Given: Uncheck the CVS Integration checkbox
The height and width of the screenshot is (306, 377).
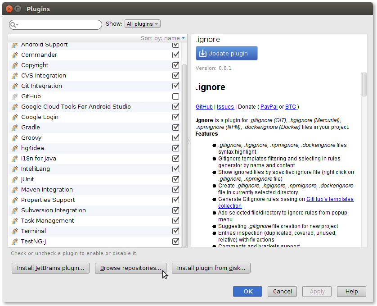Looking at the screenshot, I should tap(176, 76).
